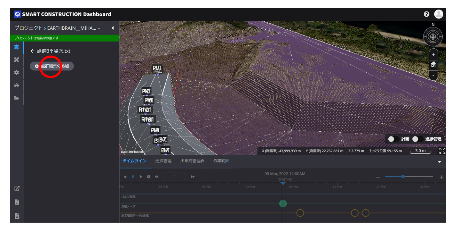Click the X (測量系) coordinate readout
The height and width of the screenshot is (228, 452).
click(x=281, y=151)
